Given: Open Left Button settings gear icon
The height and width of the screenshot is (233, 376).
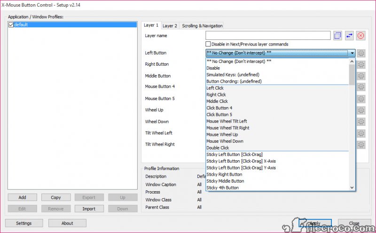Looking at the screenshot, I should 361,53.
